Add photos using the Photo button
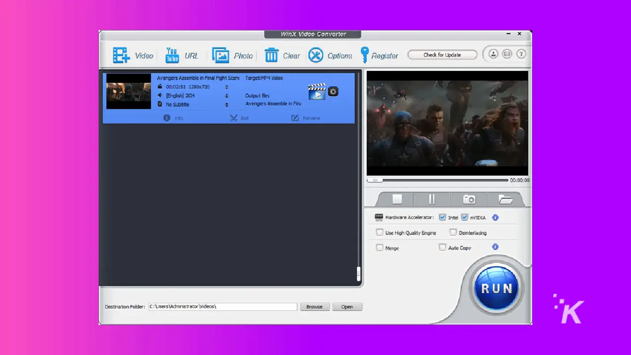This screenshot has height=355, width=631. [x=233, y=55]
